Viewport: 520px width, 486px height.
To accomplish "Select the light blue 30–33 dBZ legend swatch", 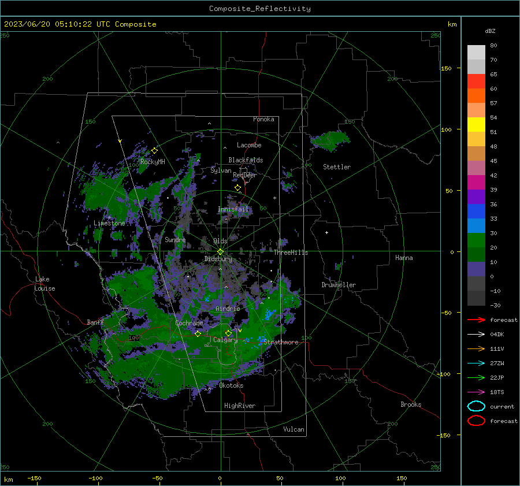I will pos(476,225).
